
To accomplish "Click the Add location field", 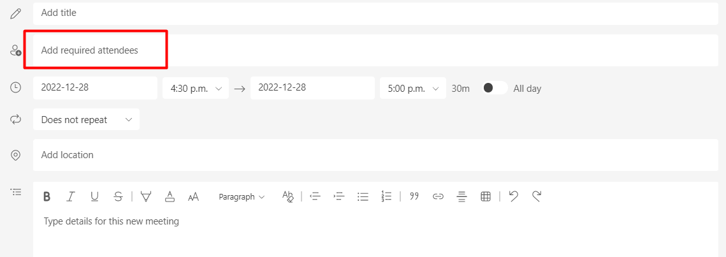I will coord(375,155).
